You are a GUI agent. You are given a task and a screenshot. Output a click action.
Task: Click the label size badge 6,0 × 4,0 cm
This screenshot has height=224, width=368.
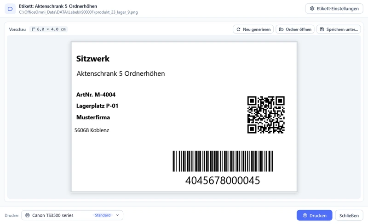(49, 29)
